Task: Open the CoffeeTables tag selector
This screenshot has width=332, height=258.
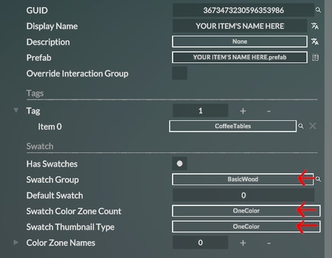Action: pos(233,126)
